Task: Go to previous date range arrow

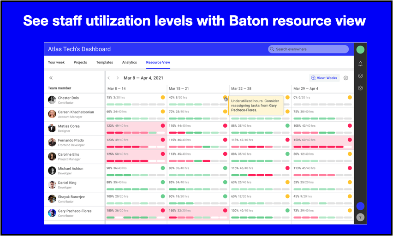Action: point(108,78)
